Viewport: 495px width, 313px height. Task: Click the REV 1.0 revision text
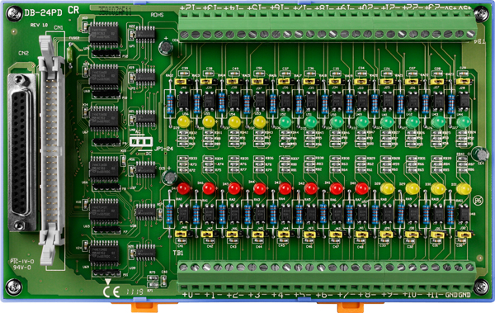coord(39,25)
